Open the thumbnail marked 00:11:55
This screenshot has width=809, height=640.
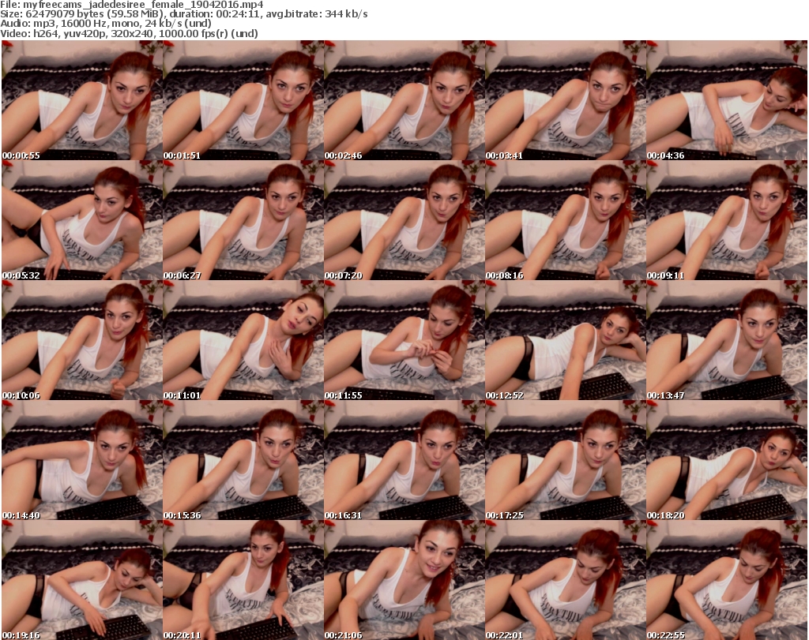[404, 340]
